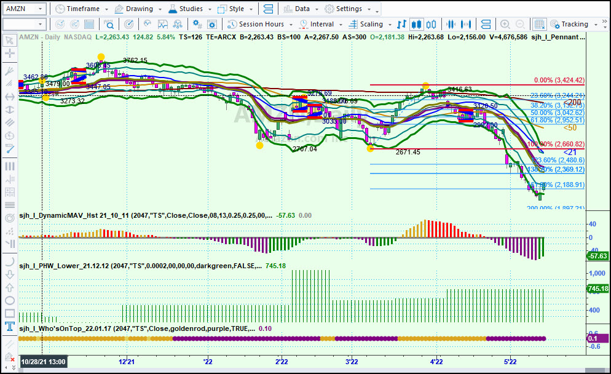Decrease bar spacing on the chart
The width and height of the screenshot is (611, 374).
click(x=451, y=24)
